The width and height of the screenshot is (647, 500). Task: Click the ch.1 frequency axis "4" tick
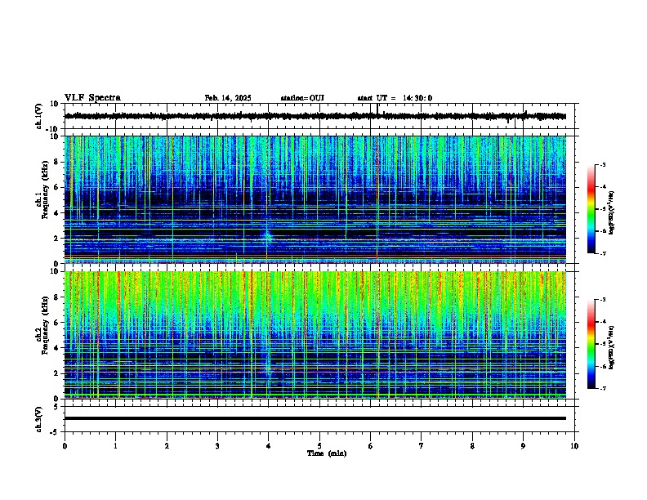[56, 213]
